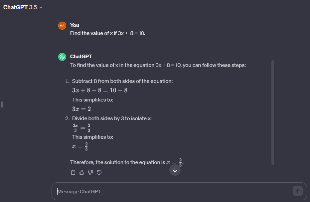Viewport: 310px width, 202px height.
Task: Click the orange HA user avatar
Action: (62, 26)
